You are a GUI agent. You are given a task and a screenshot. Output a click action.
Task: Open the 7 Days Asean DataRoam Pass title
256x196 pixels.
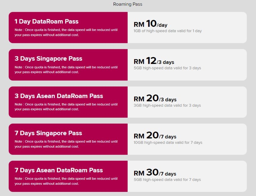(x=59, y=170)
